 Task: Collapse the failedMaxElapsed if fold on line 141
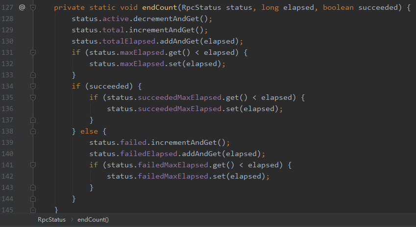[33, 165]
